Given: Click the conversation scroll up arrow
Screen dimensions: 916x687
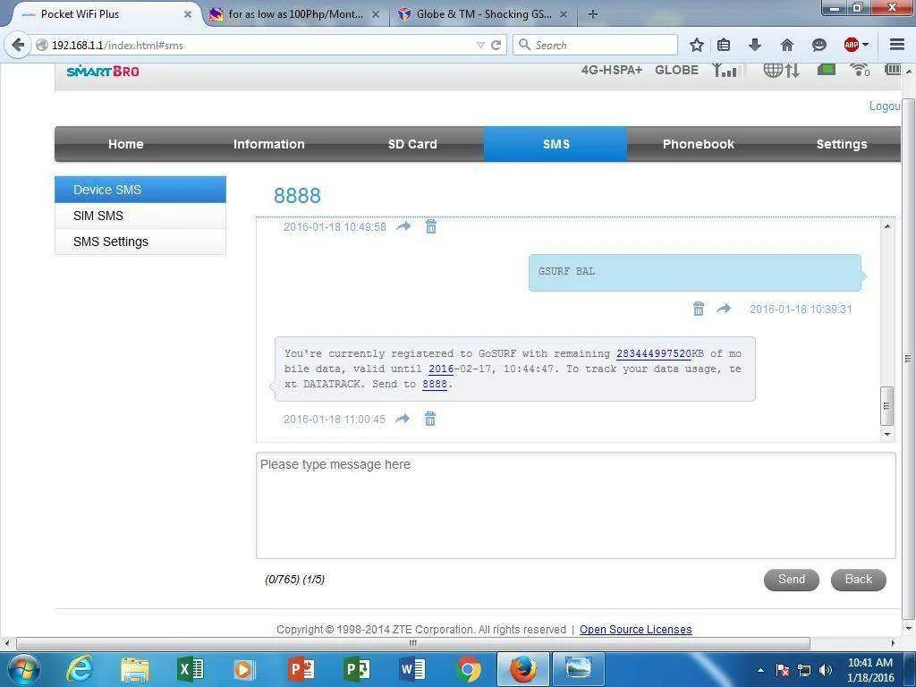Looking at the screenshot, I should [x=887, y=226].
